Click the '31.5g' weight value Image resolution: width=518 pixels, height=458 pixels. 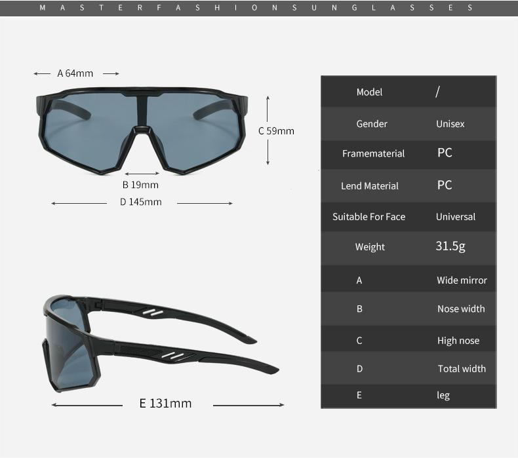tap(450, 246)
